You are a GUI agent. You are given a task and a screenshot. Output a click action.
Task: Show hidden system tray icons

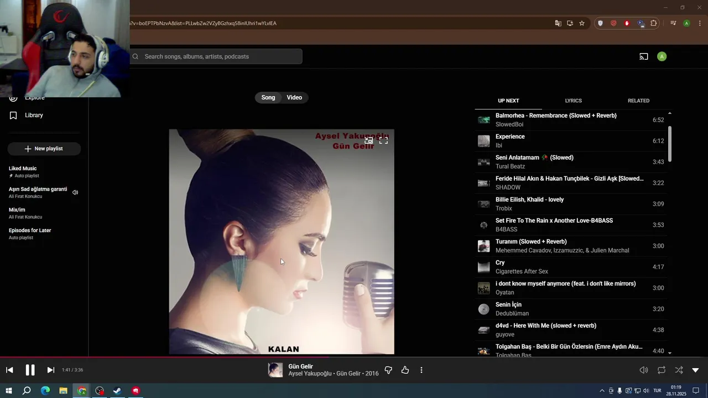602,391
